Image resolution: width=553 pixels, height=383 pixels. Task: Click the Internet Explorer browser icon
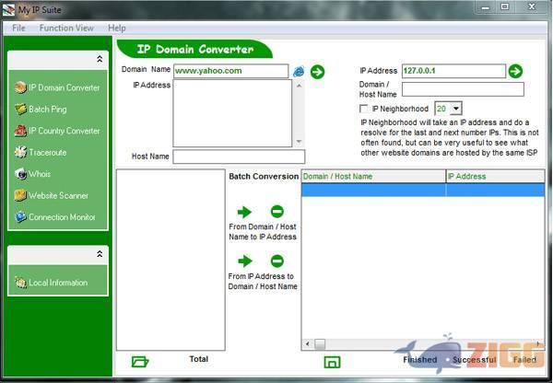pos(299,72)
